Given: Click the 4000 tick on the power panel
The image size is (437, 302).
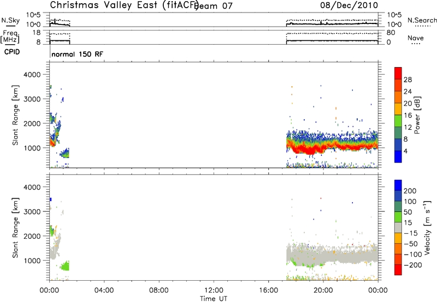Looking at the screenshot, I should [32, 75].
